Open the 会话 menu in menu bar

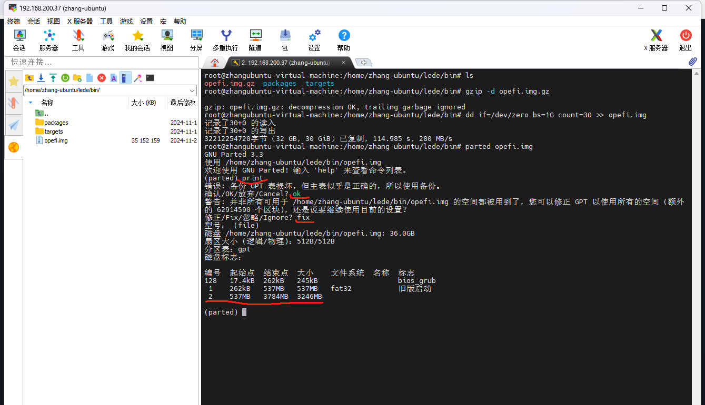[x=34, y=22]
